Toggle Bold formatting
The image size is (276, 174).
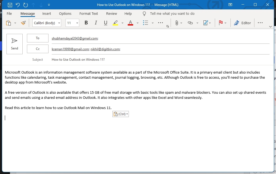click(86, 23)
